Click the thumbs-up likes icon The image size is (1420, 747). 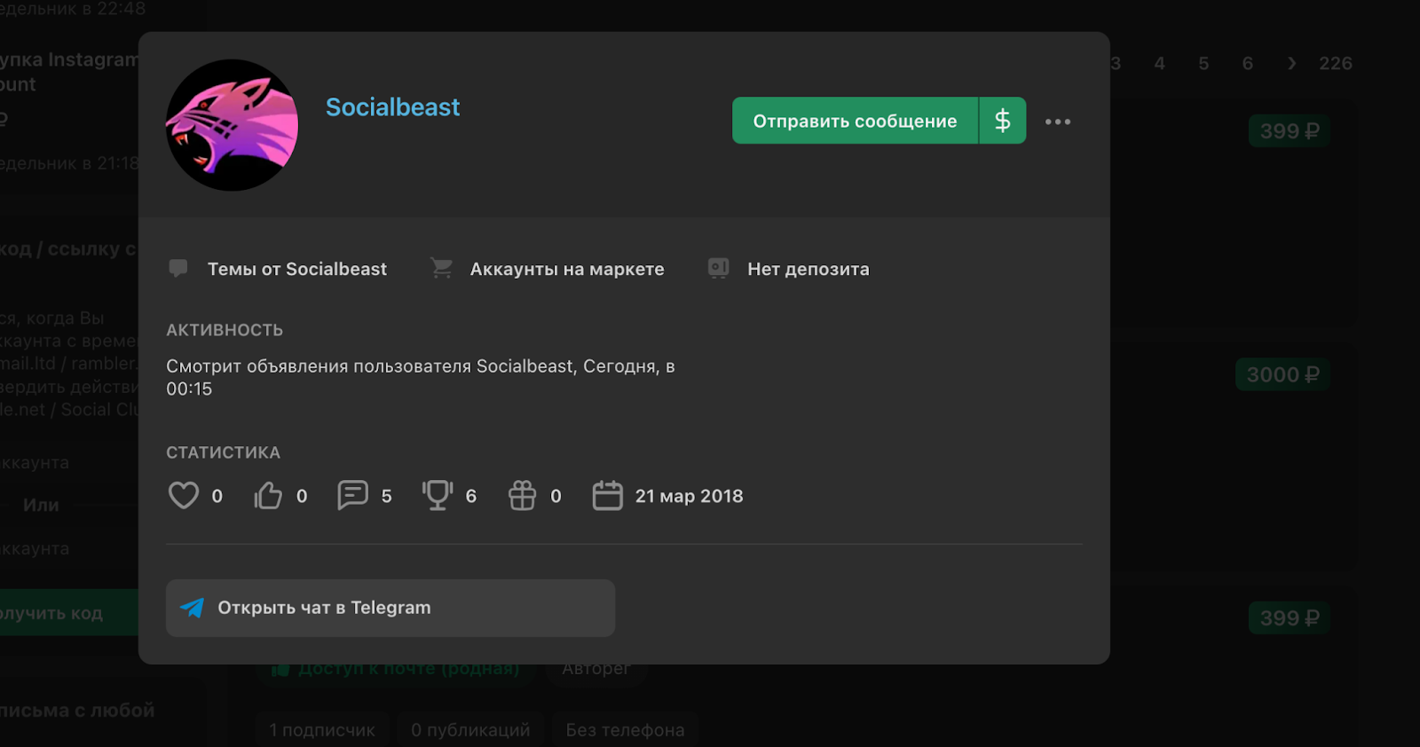268,495
